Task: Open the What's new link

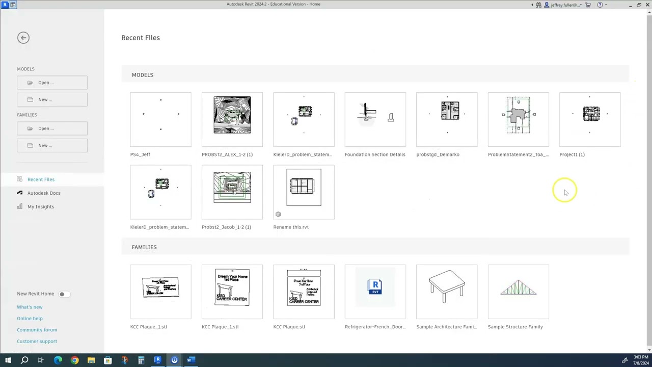Action: [x=30, y=307]
